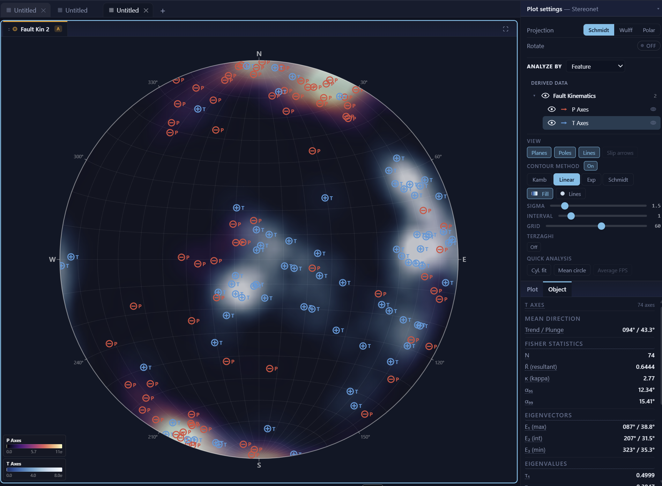The image size is (662, 486).
Task: Open the Analyze By Feature dropdown
Action: pos(595,66)
